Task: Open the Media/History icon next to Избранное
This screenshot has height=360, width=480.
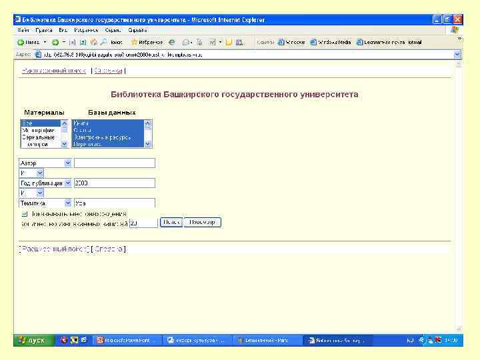Action: (172, 42)
